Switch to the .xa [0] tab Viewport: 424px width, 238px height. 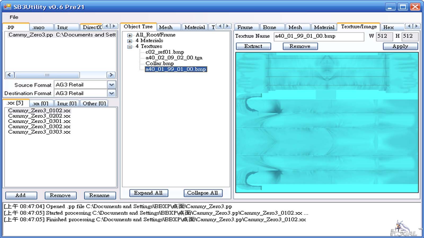(x=41, y=103)
